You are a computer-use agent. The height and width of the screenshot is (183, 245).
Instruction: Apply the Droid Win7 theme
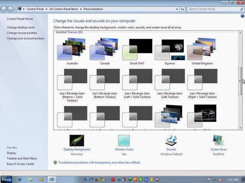click(137, 51)
